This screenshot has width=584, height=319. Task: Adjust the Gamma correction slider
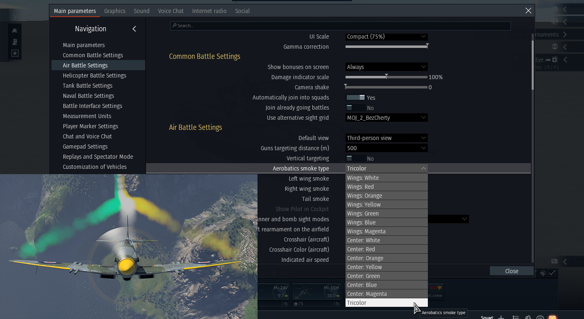click(386, 47)
